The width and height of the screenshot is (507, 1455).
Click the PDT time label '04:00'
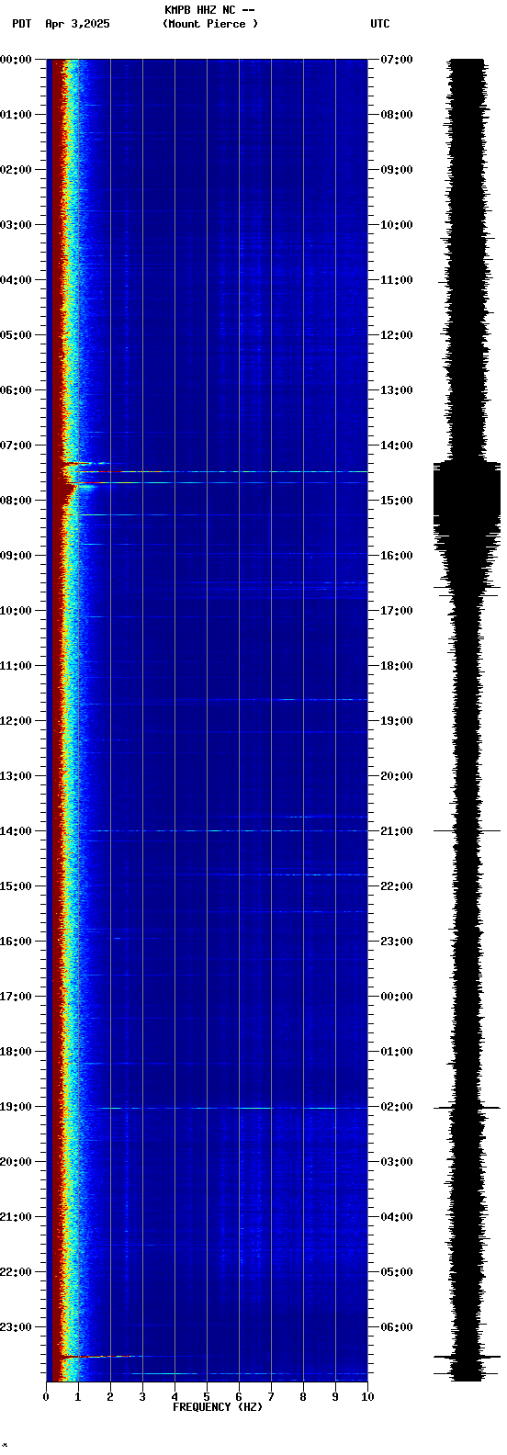(16, 279)
